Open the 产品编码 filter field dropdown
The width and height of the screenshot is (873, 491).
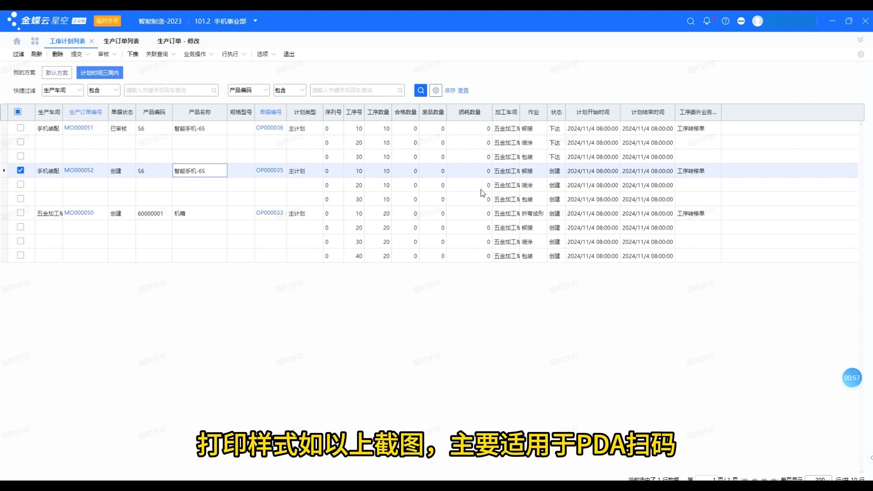[x=249, y=90]
